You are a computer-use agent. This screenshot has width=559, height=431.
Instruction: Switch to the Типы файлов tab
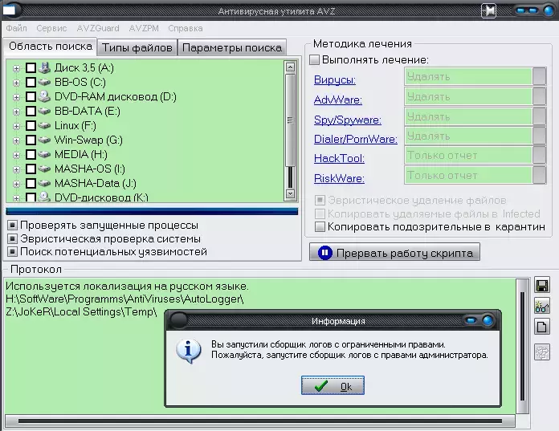[x=137, y=47]
